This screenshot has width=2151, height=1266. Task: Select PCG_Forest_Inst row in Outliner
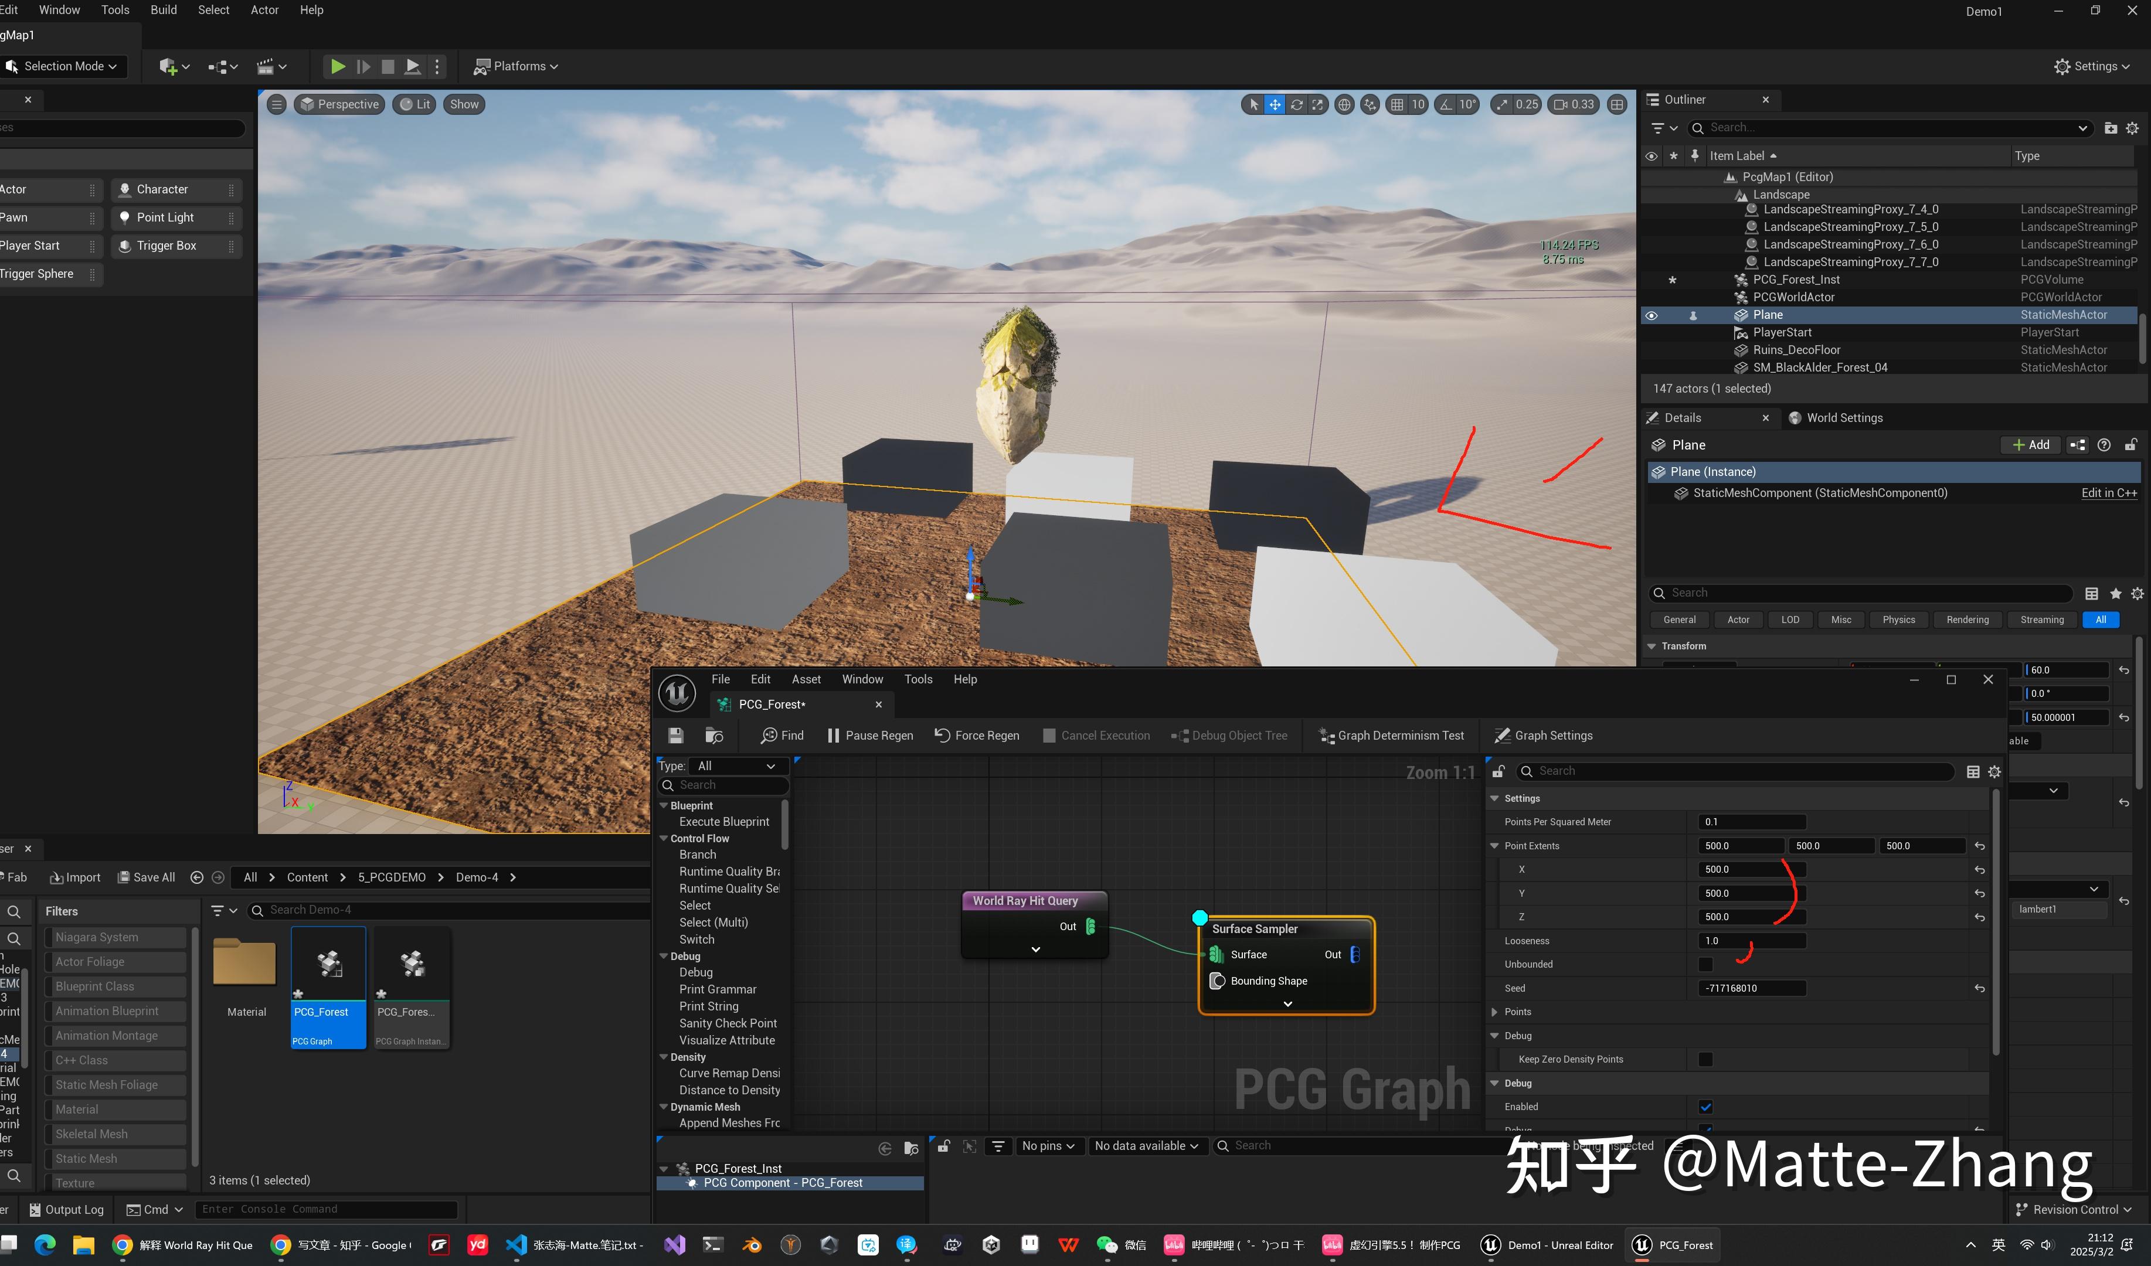click(x=1890, y=280)
